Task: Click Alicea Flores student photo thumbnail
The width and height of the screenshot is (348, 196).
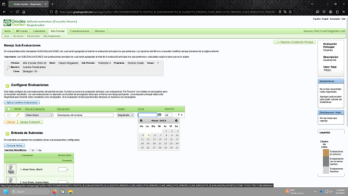Action: [11, 169]
